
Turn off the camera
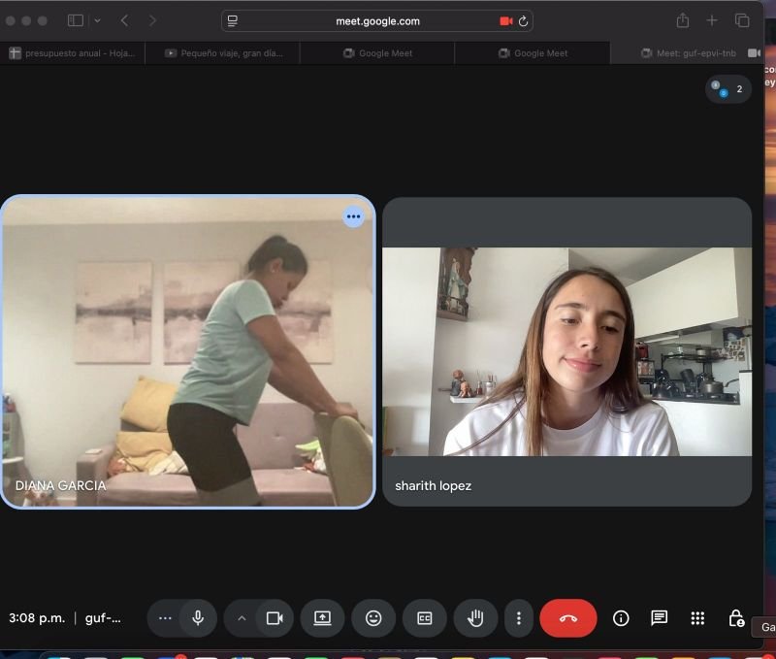tap(275, 618)
